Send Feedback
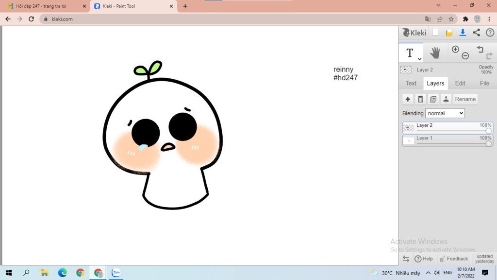 click(454, 259)
